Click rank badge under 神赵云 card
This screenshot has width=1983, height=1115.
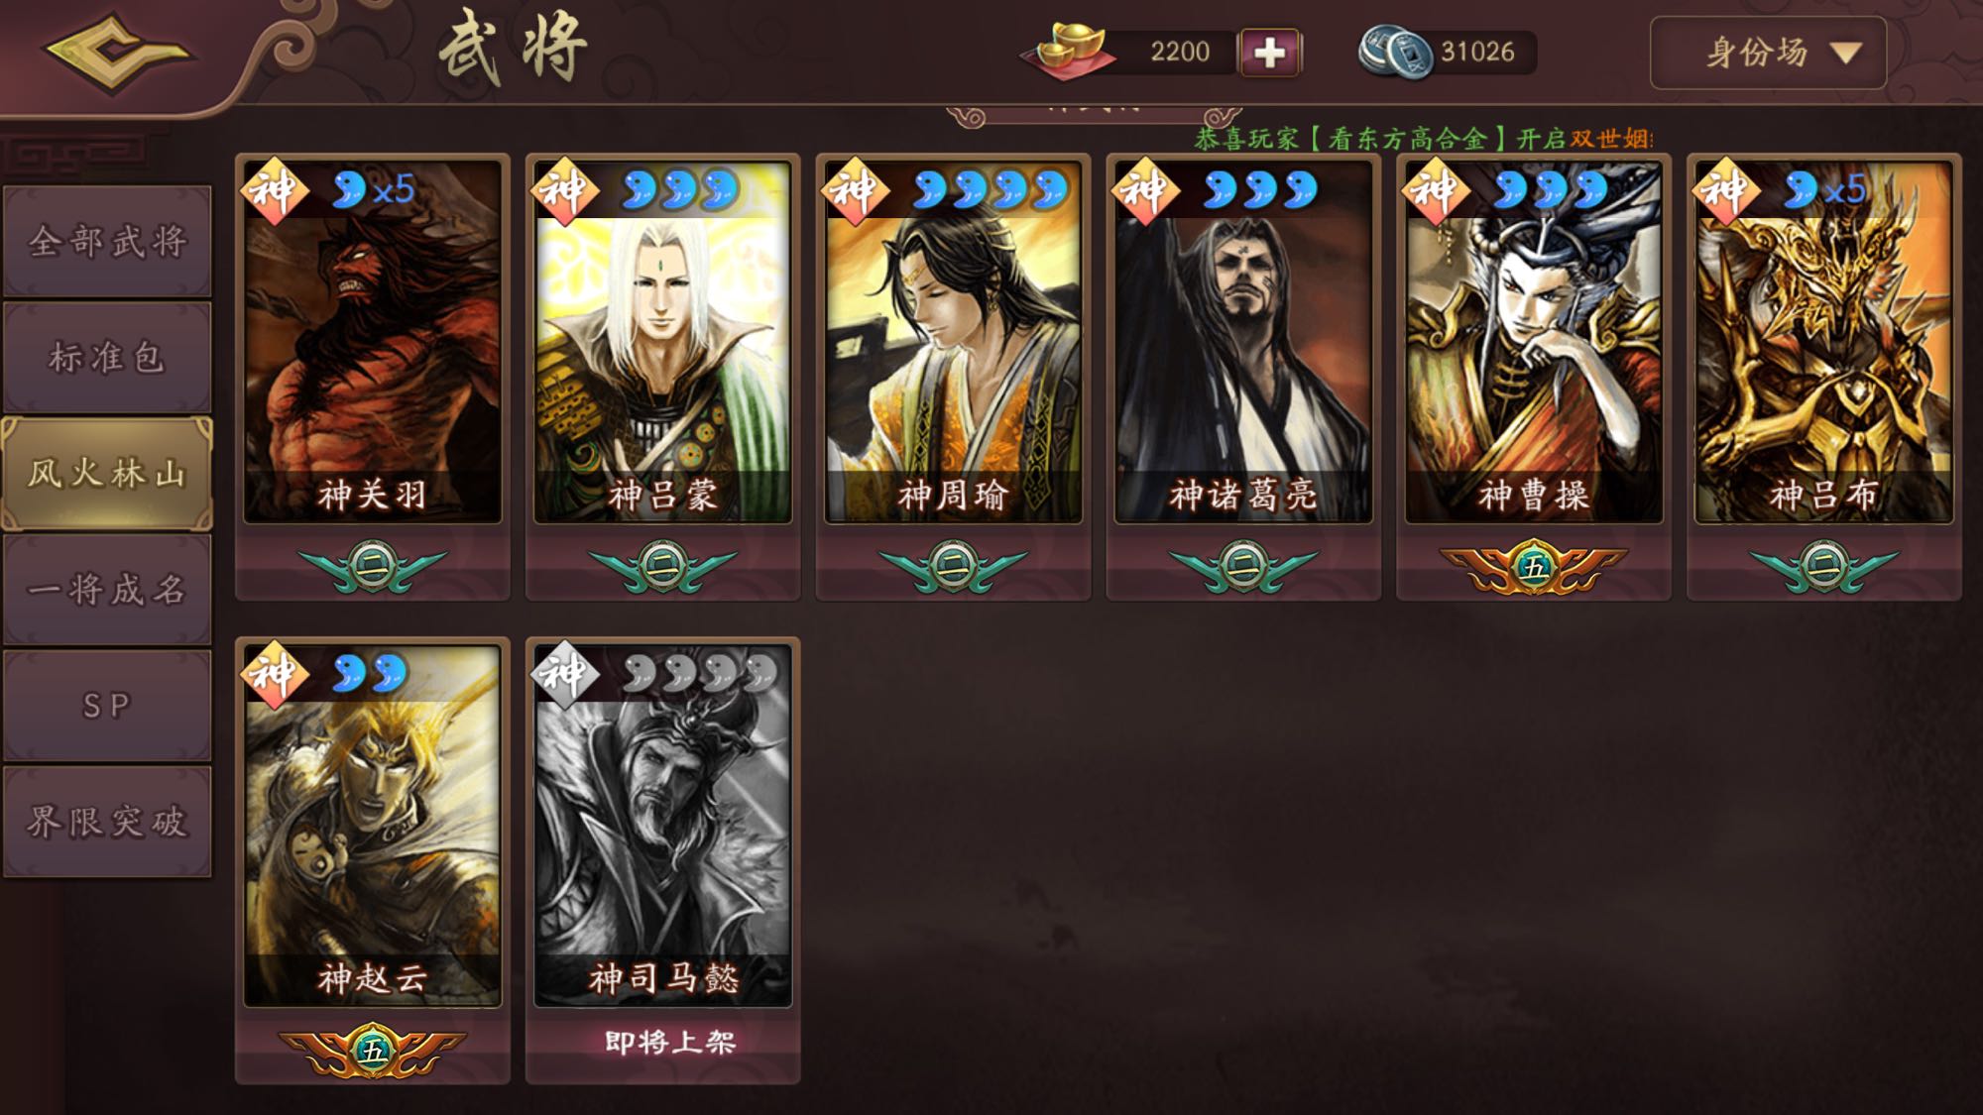pyautogui.click(x=372, y=1051)
